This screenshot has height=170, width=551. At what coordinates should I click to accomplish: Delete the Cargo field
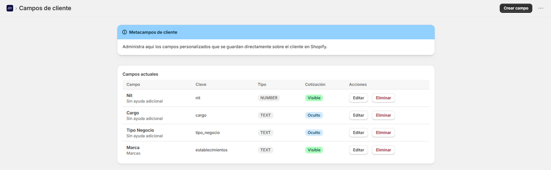[x=383, y=115]
